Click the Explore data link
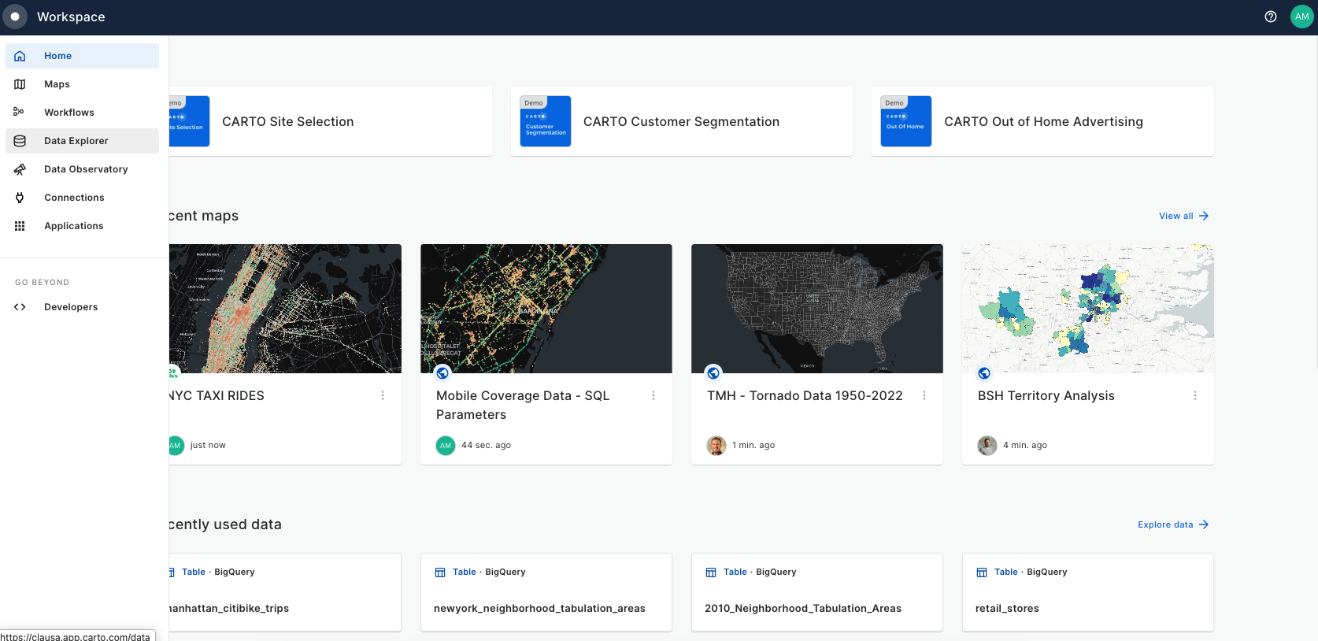The image size is (1318, 641). pos(1172,524)
